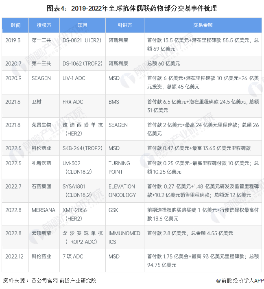
Task: Click the ELEVATION ONCOLOGY cell
Action: tap(125, 190)
